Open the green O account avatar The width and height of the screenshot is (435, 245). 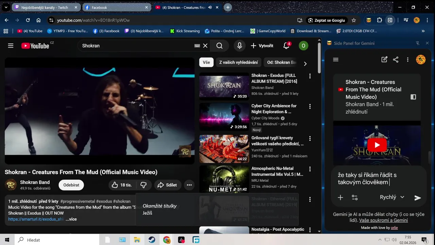303,46
